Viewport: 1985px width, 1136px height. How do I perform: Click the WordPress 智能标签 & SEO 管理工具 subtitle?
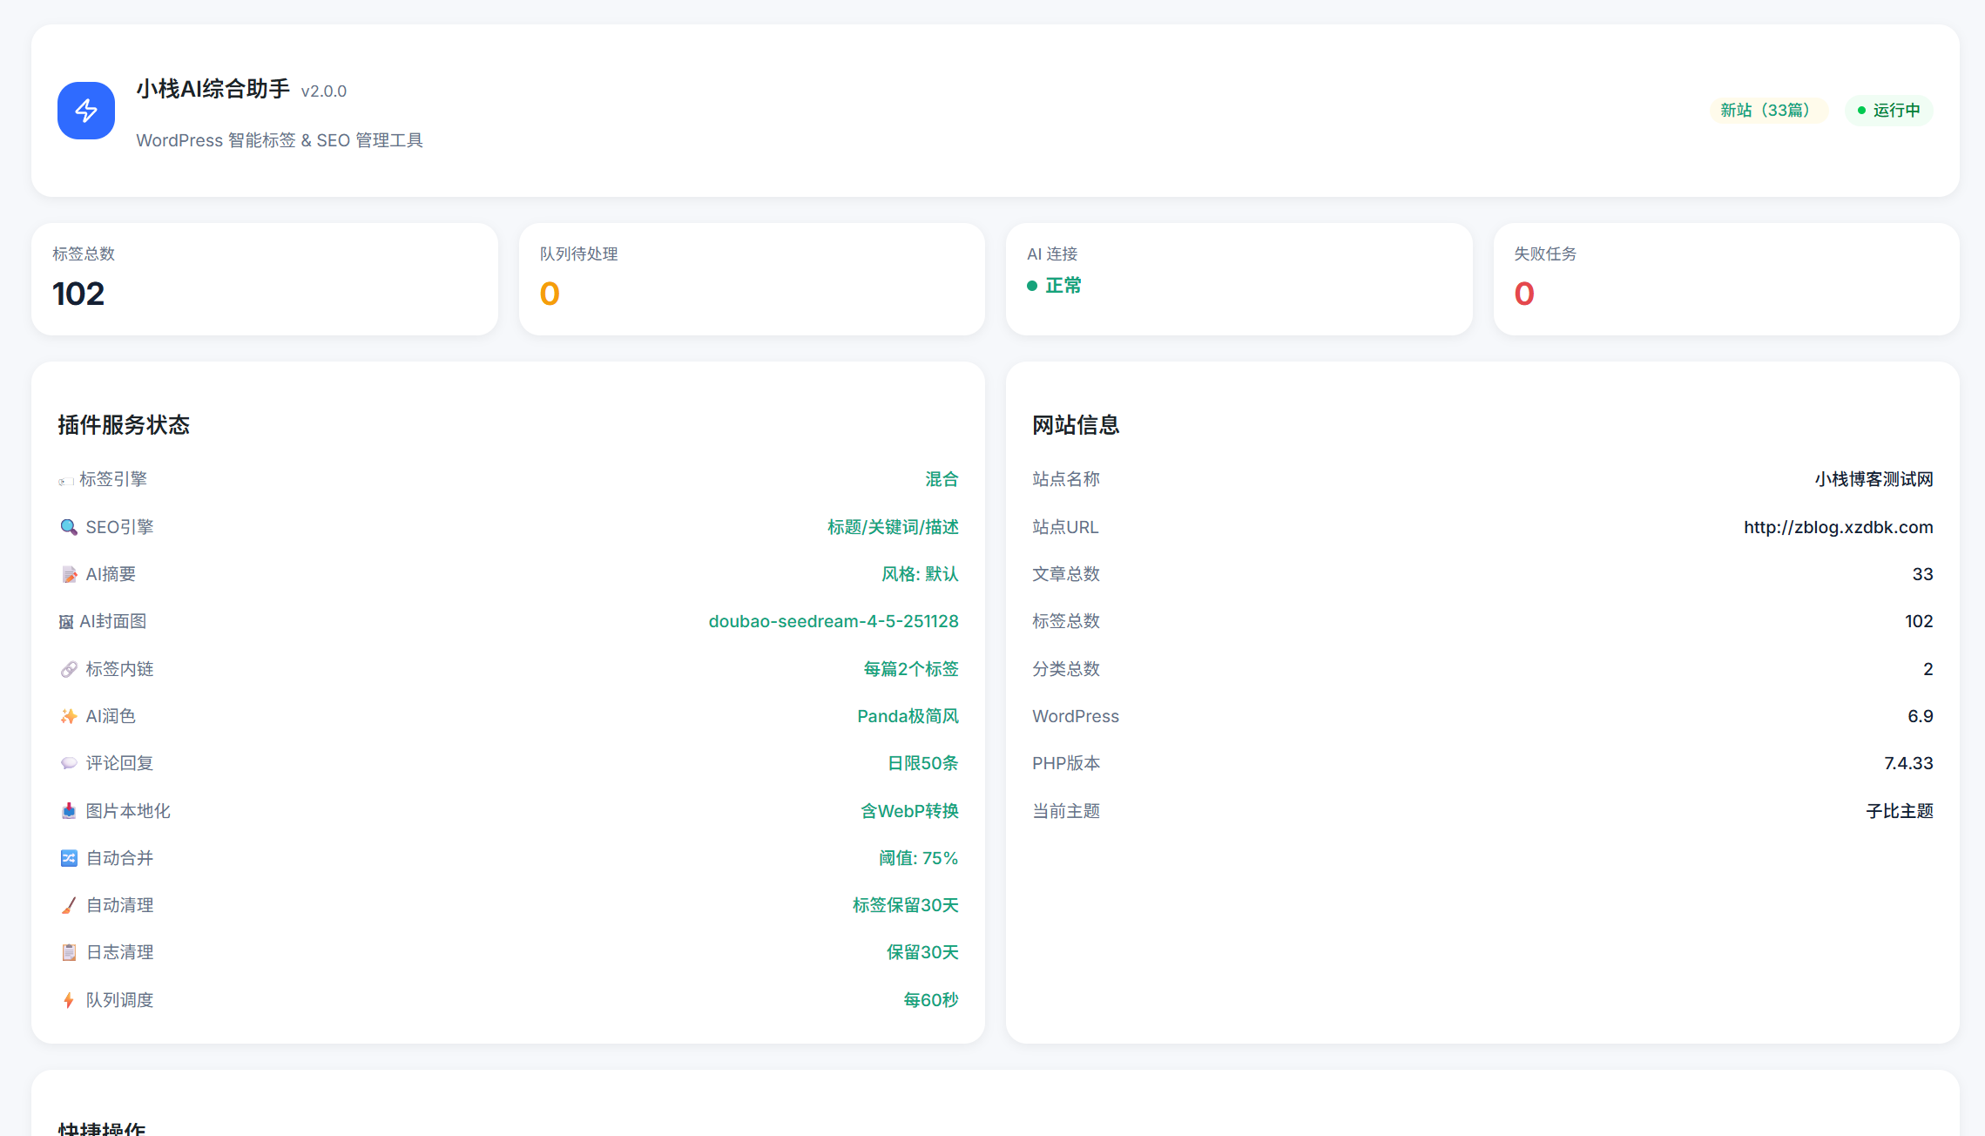pyautogui.click(x=280, y=140)
